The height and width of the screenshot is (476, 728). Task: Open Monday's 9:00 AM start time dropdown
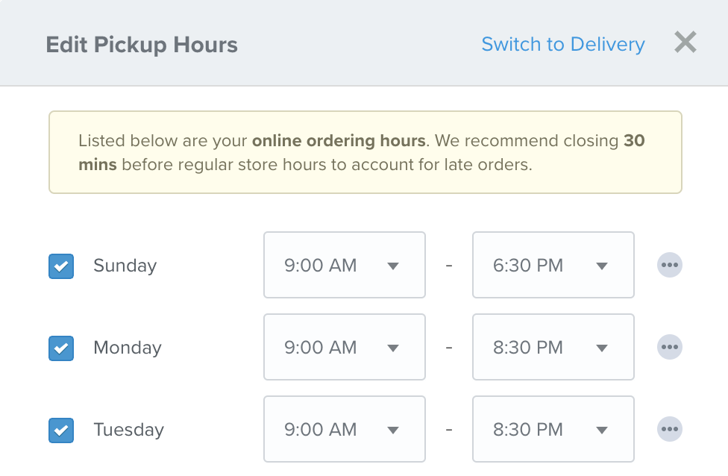point(345,347)
